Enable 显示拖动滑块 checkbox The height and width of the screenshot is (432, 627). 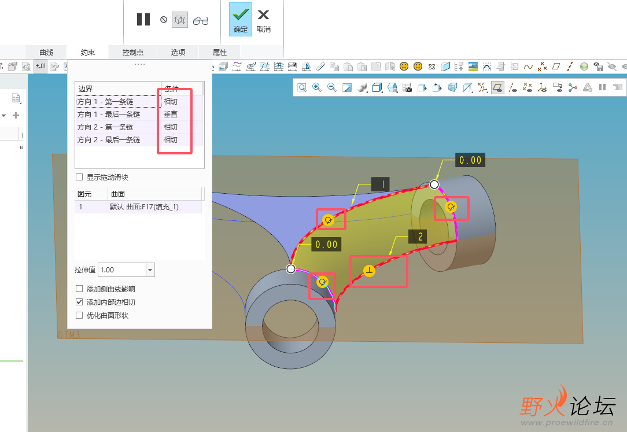coord(79,177)
